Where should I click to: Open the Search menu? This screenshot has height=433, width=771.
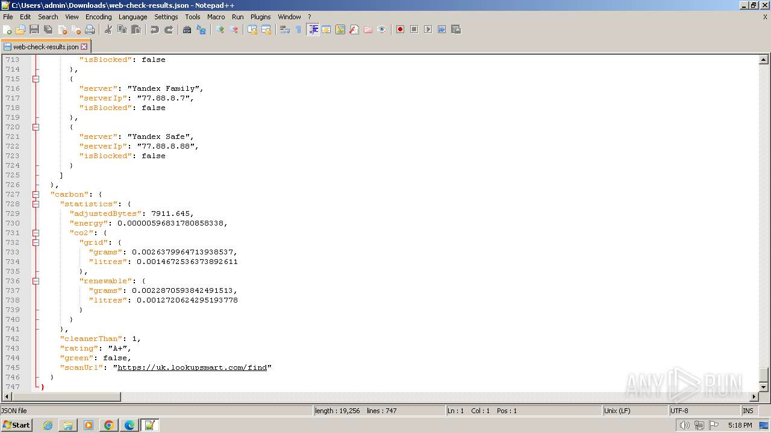48,17
